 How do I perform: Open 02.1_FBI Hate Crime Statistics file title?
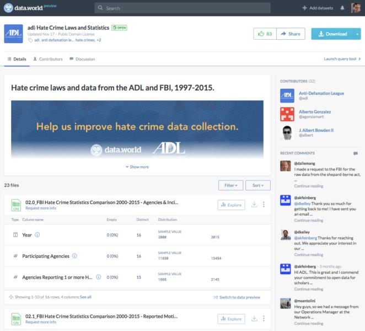tap(101, 316)
